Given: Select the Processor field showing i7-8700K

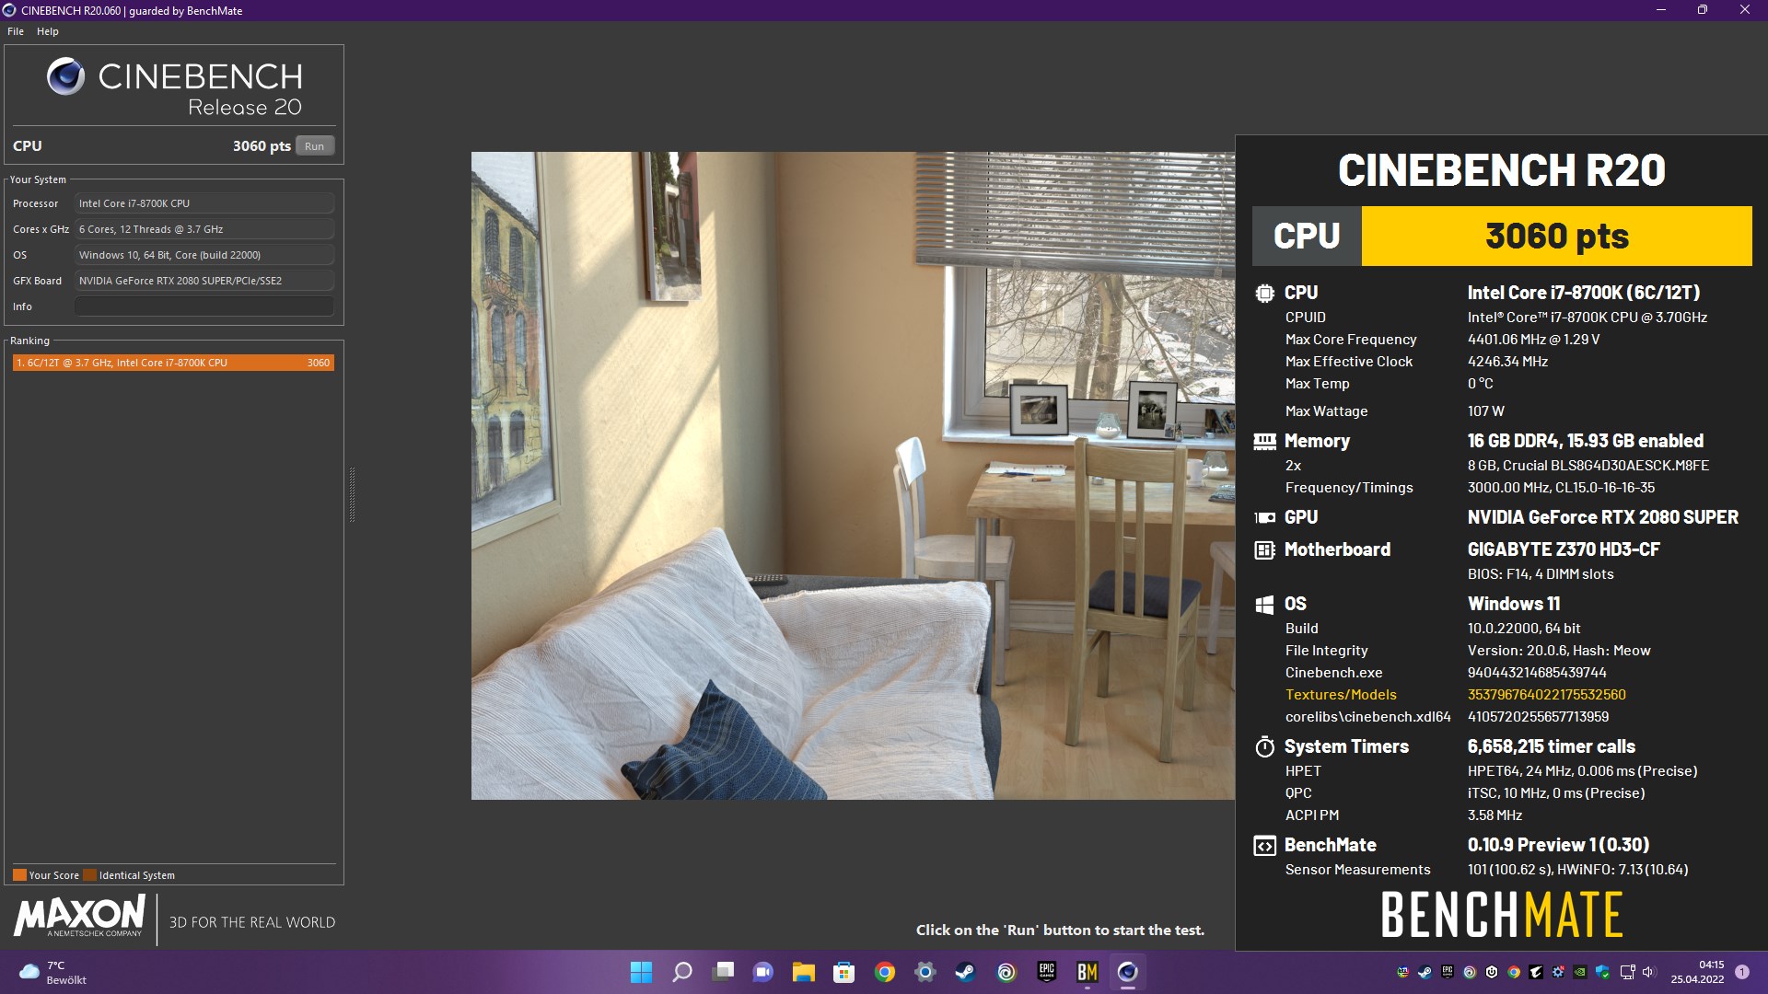Looking at the screenshot, I should 204,203.
